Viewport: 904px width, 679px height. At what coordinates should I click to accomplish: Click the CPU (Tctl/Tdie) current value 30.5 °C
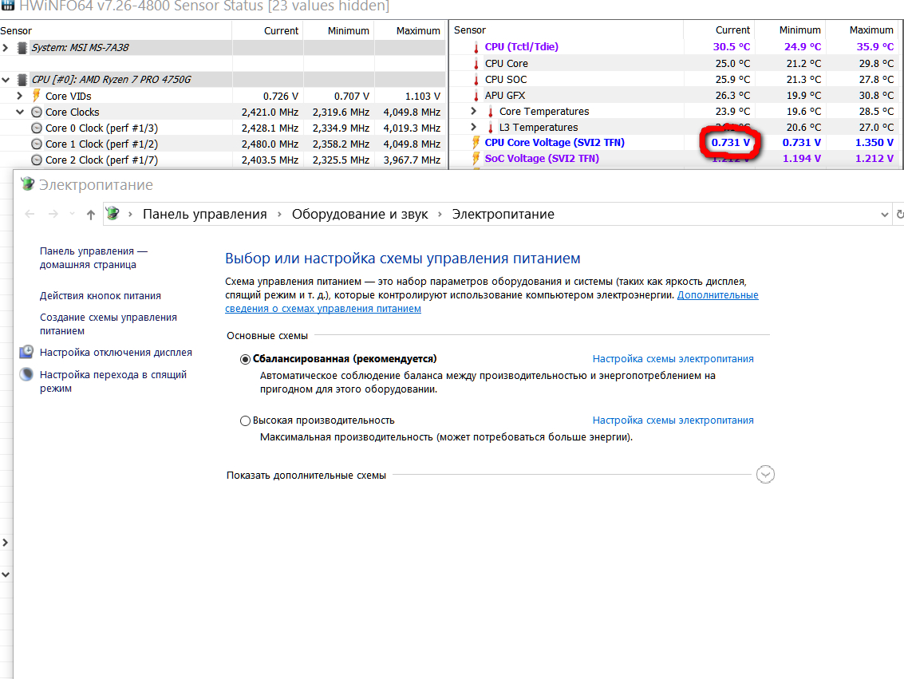732,47
